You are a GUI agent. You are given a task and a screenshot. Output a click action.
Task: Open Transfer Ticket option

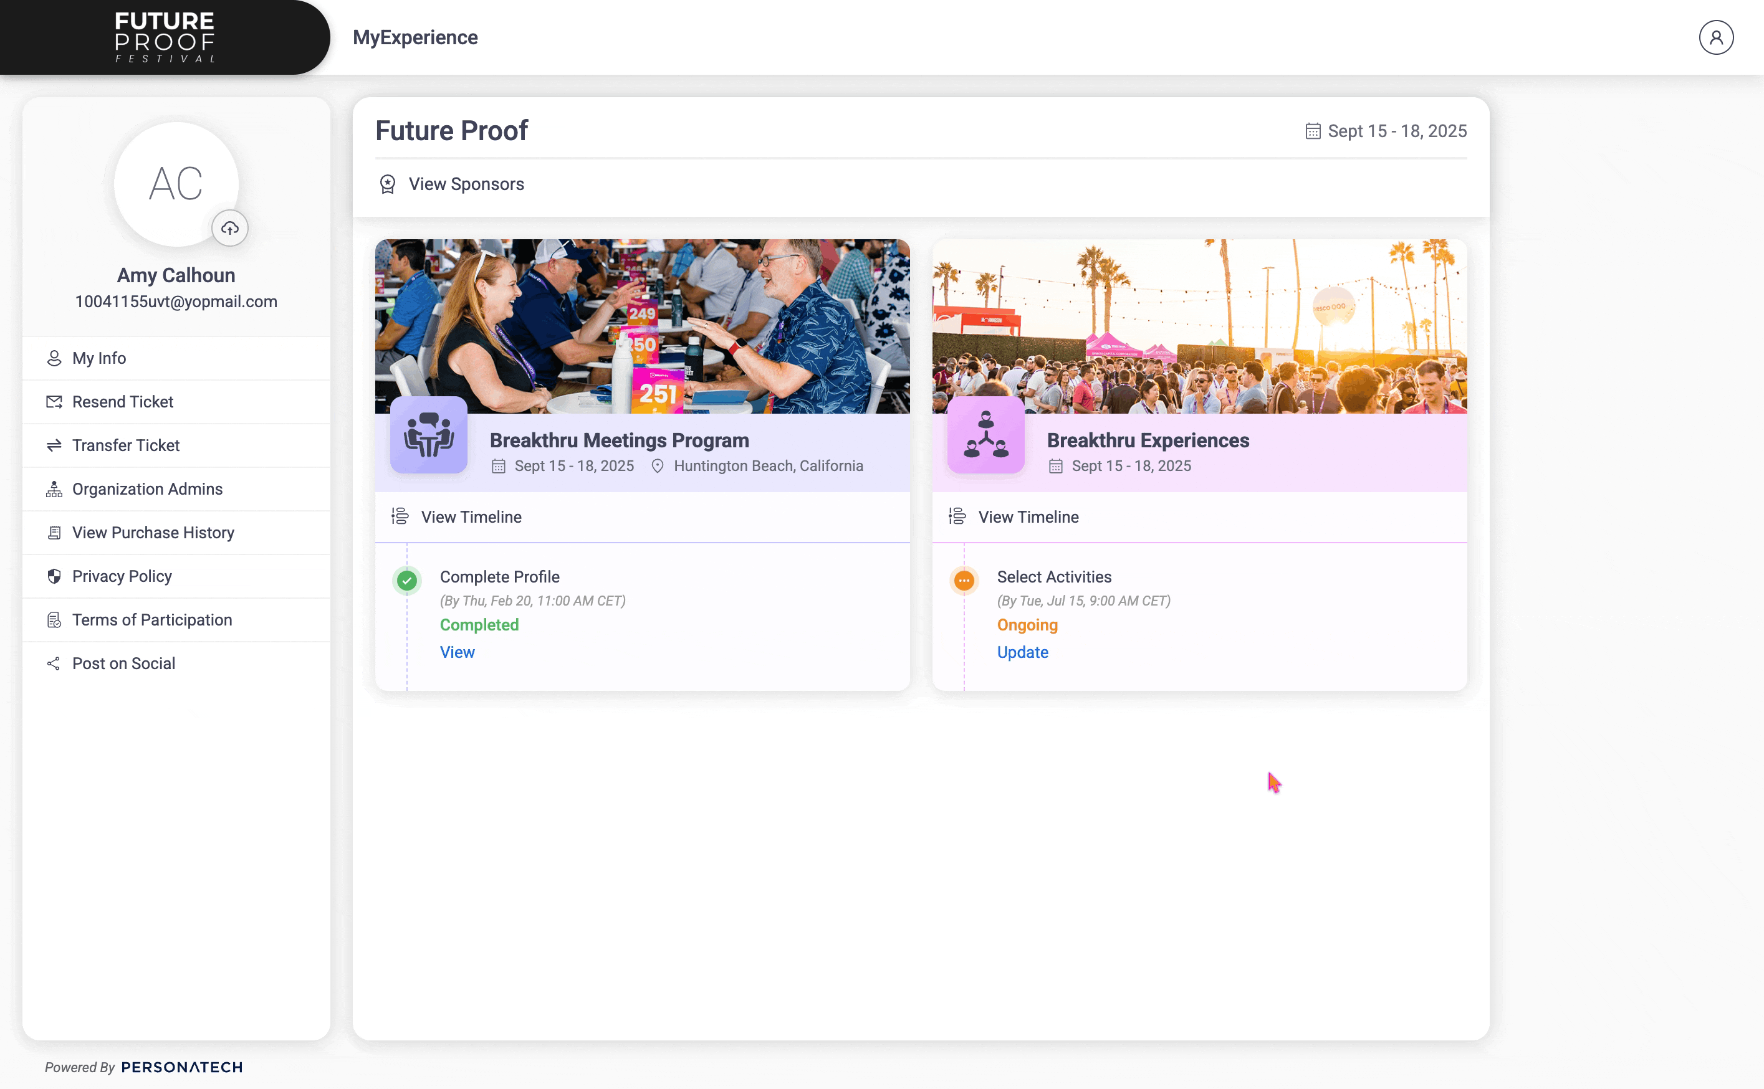(125, 445)
